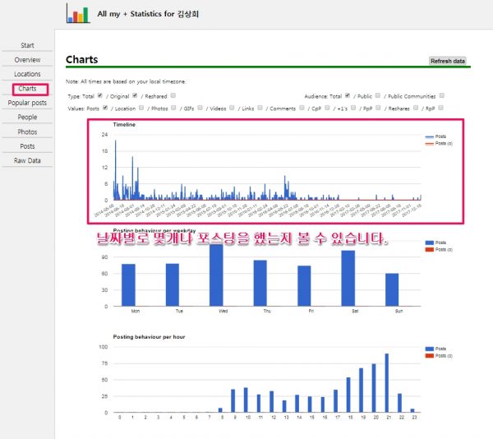Click the Tue bar in weekday chart
The width and height of the screenshot is (493, 439).
point(173,284)
